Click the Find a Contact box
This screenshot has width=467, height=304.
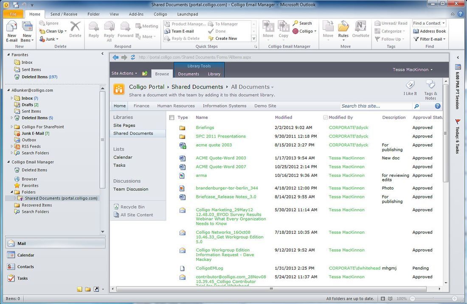[429, 23]
